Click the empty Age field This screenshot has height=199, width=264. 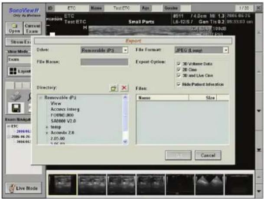(157, 8)
